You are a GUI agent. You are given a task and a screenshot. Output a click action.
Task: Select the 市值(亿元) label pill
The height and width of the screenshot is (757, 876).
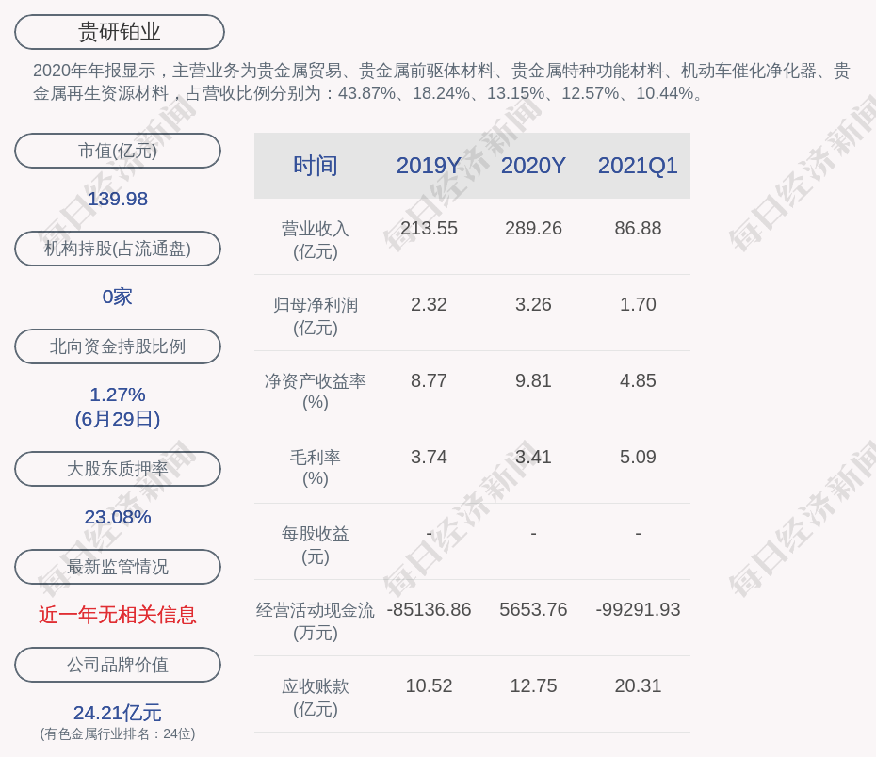118,151
